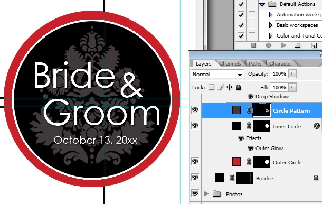
Task: Click the Stop action button in Actions panel
Action: pos(253,45)
